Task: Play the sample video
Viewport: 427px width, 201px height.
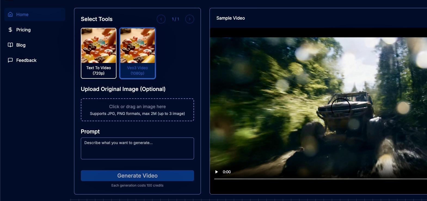Action: pos(217,172)
